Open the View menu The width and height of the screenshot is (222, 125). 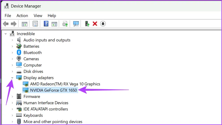[x=38, y=16]
